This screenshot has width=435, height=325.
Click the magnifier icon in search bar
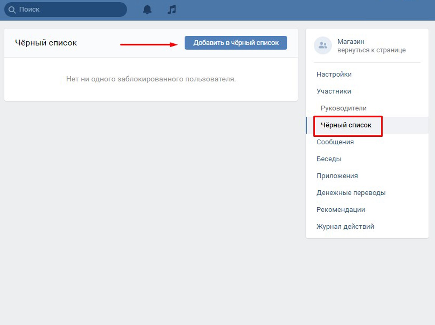[x=12, y=10]
